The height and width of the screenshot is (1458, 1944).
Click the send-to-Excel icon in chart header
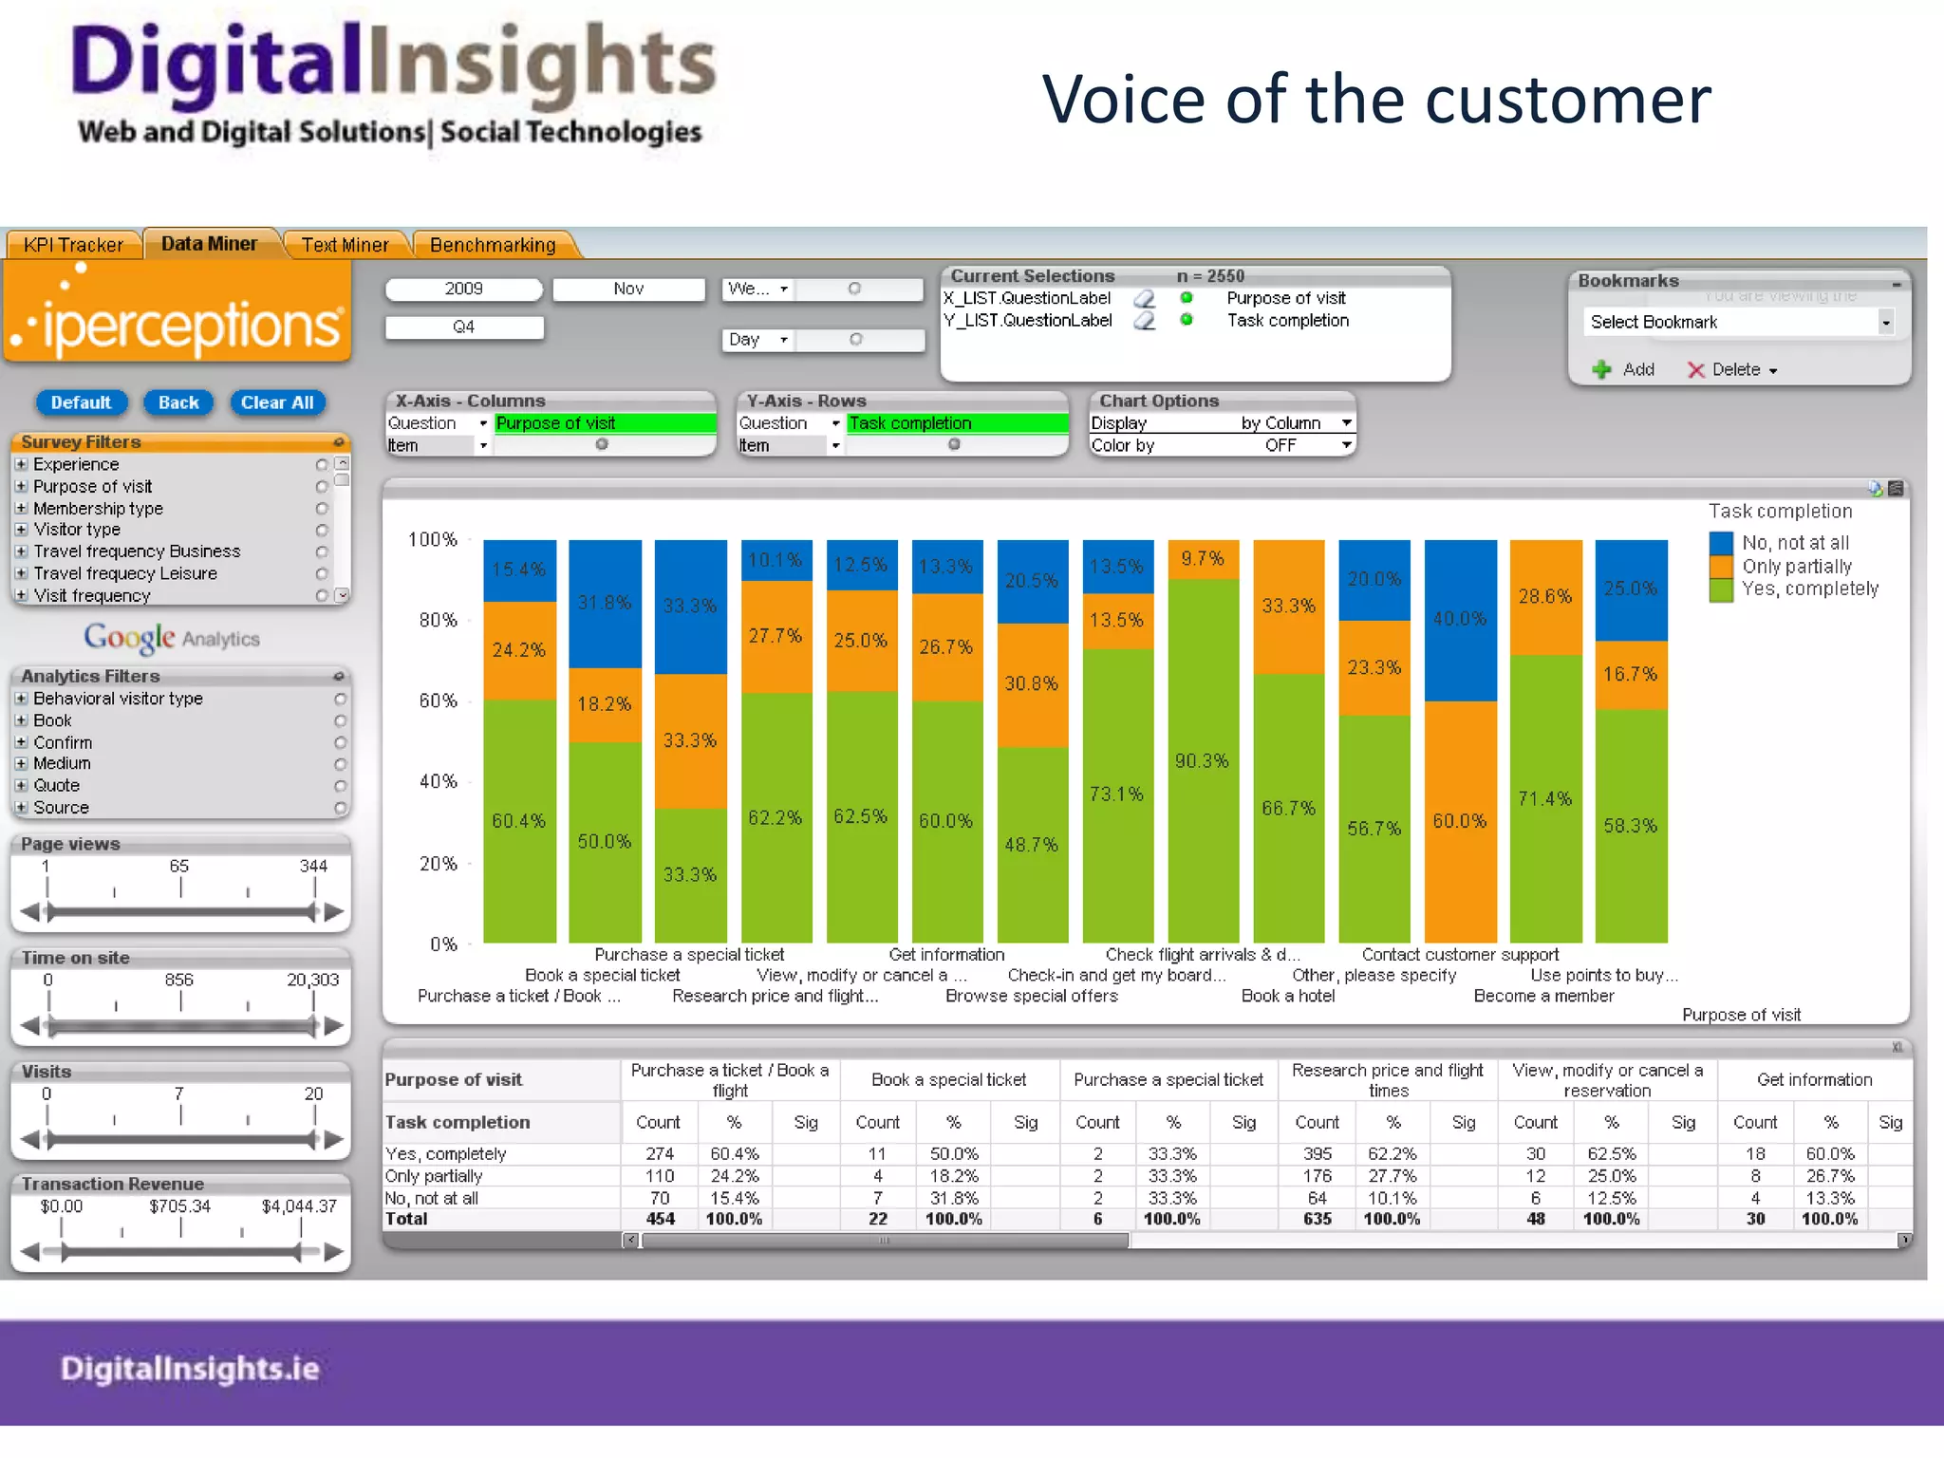pos(1896,488)
